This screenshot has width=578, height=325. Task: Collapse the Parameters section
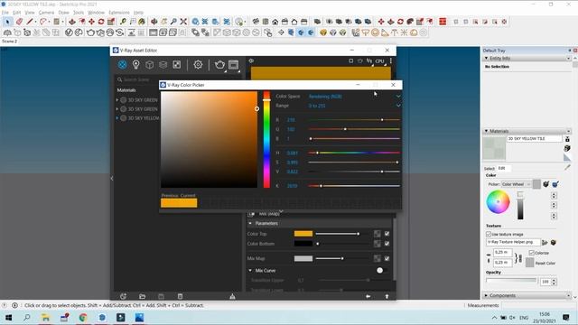tap(250, 223)
